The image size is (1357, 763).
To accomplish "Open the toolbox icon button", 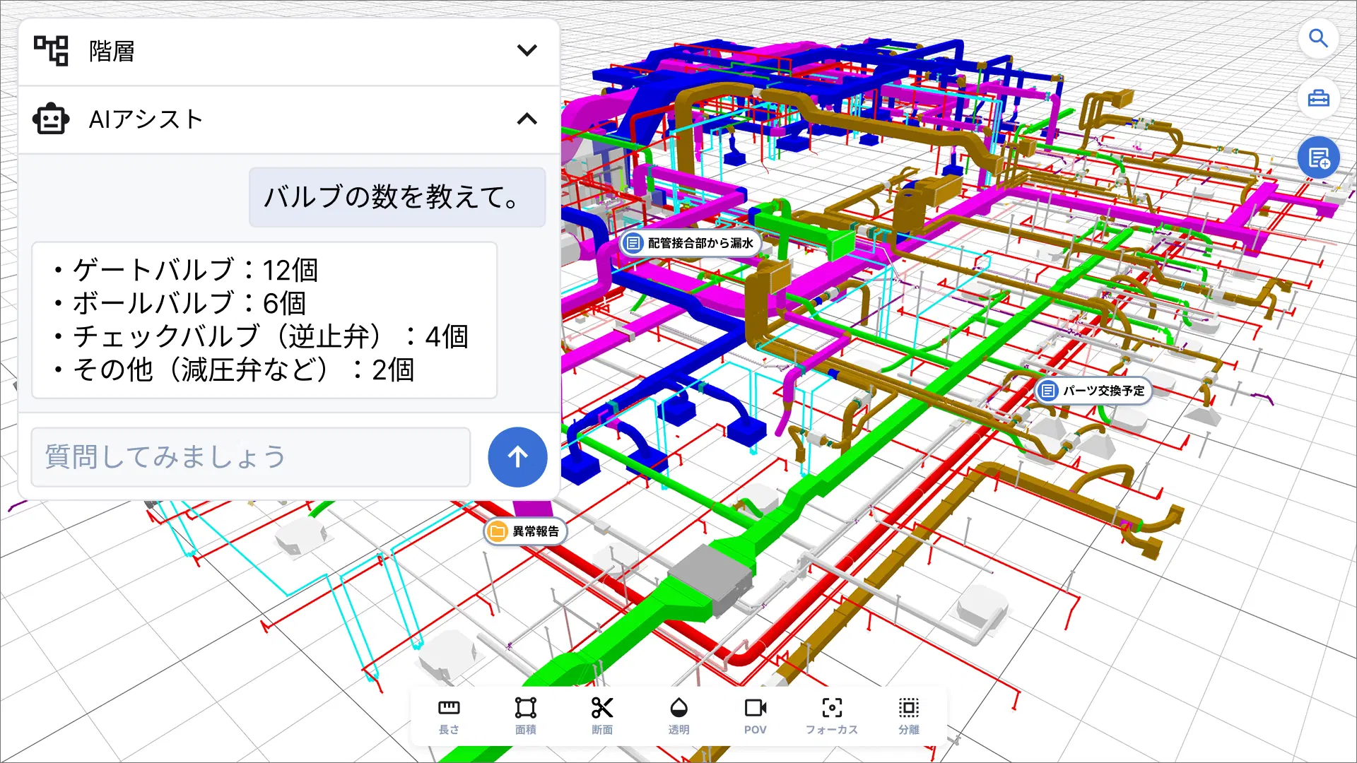I will (1318, 98).
